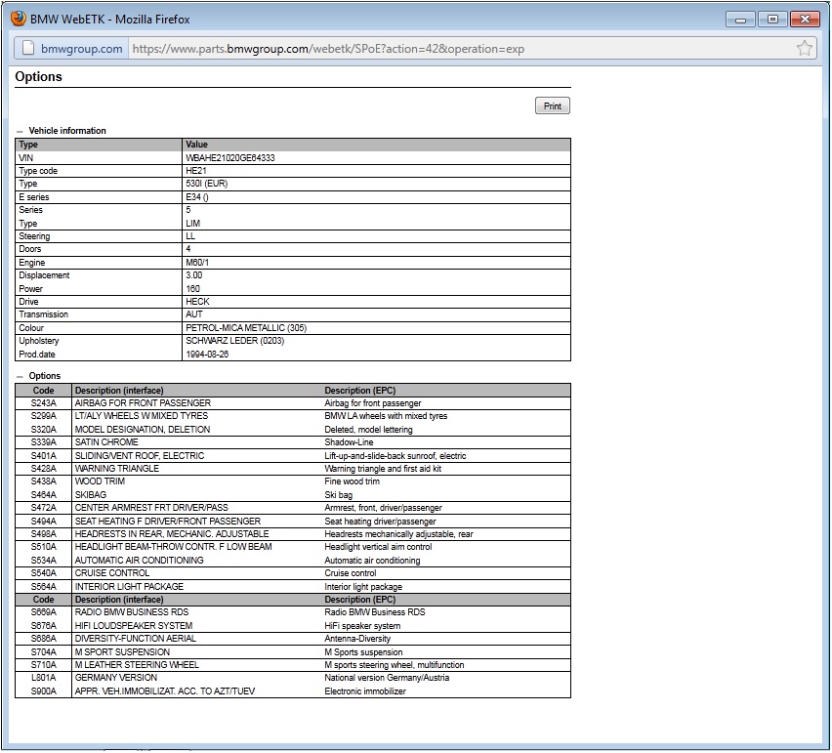Select the production date 1994-08-26

click(x=207, y=355)
